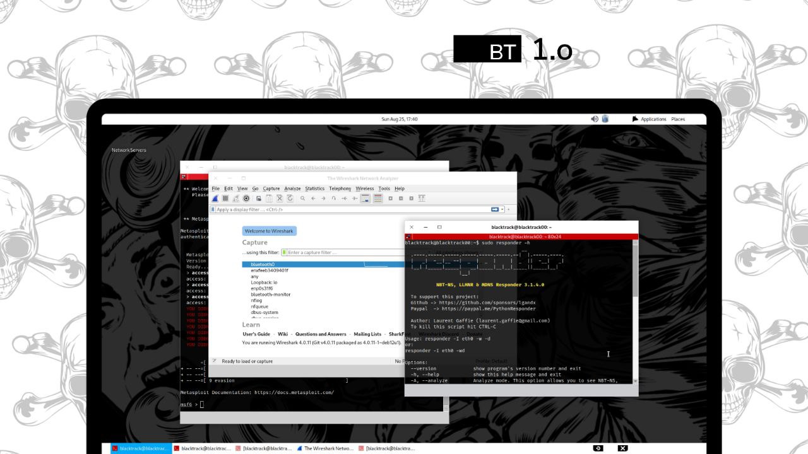Toggle packet colorization toolbar button
The image size is (808, 454).
[x=377, y=199]
